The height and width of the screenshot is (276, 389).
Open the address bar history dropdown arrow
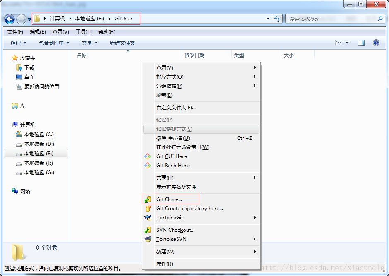tap(268, 19)
